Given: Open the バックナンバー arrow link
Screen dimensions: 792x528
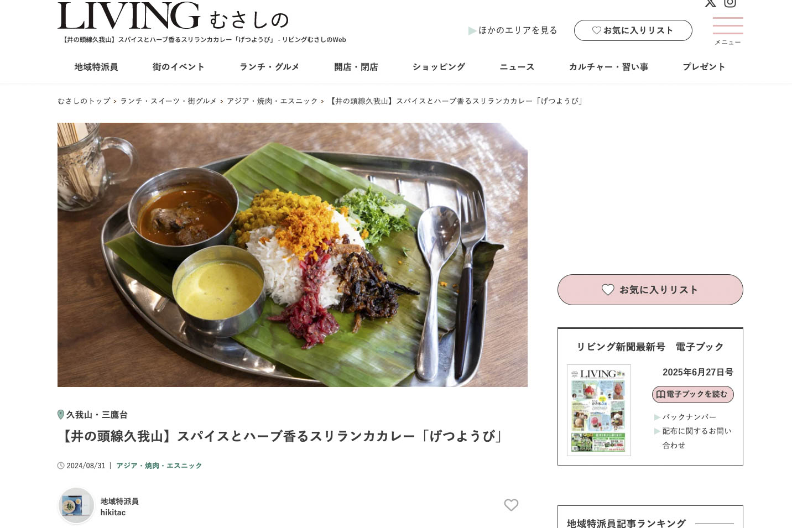Looking at the screenshot, I should 685,417.
